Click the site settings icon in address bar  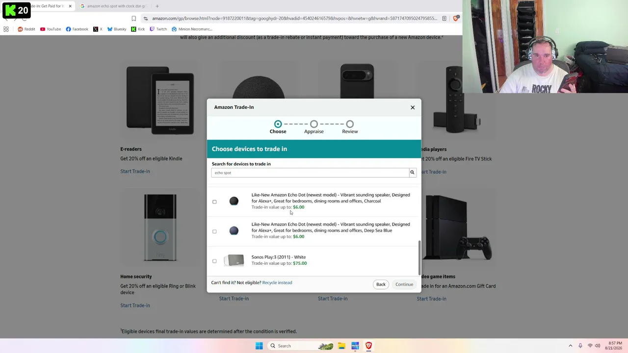coord(145,19)
